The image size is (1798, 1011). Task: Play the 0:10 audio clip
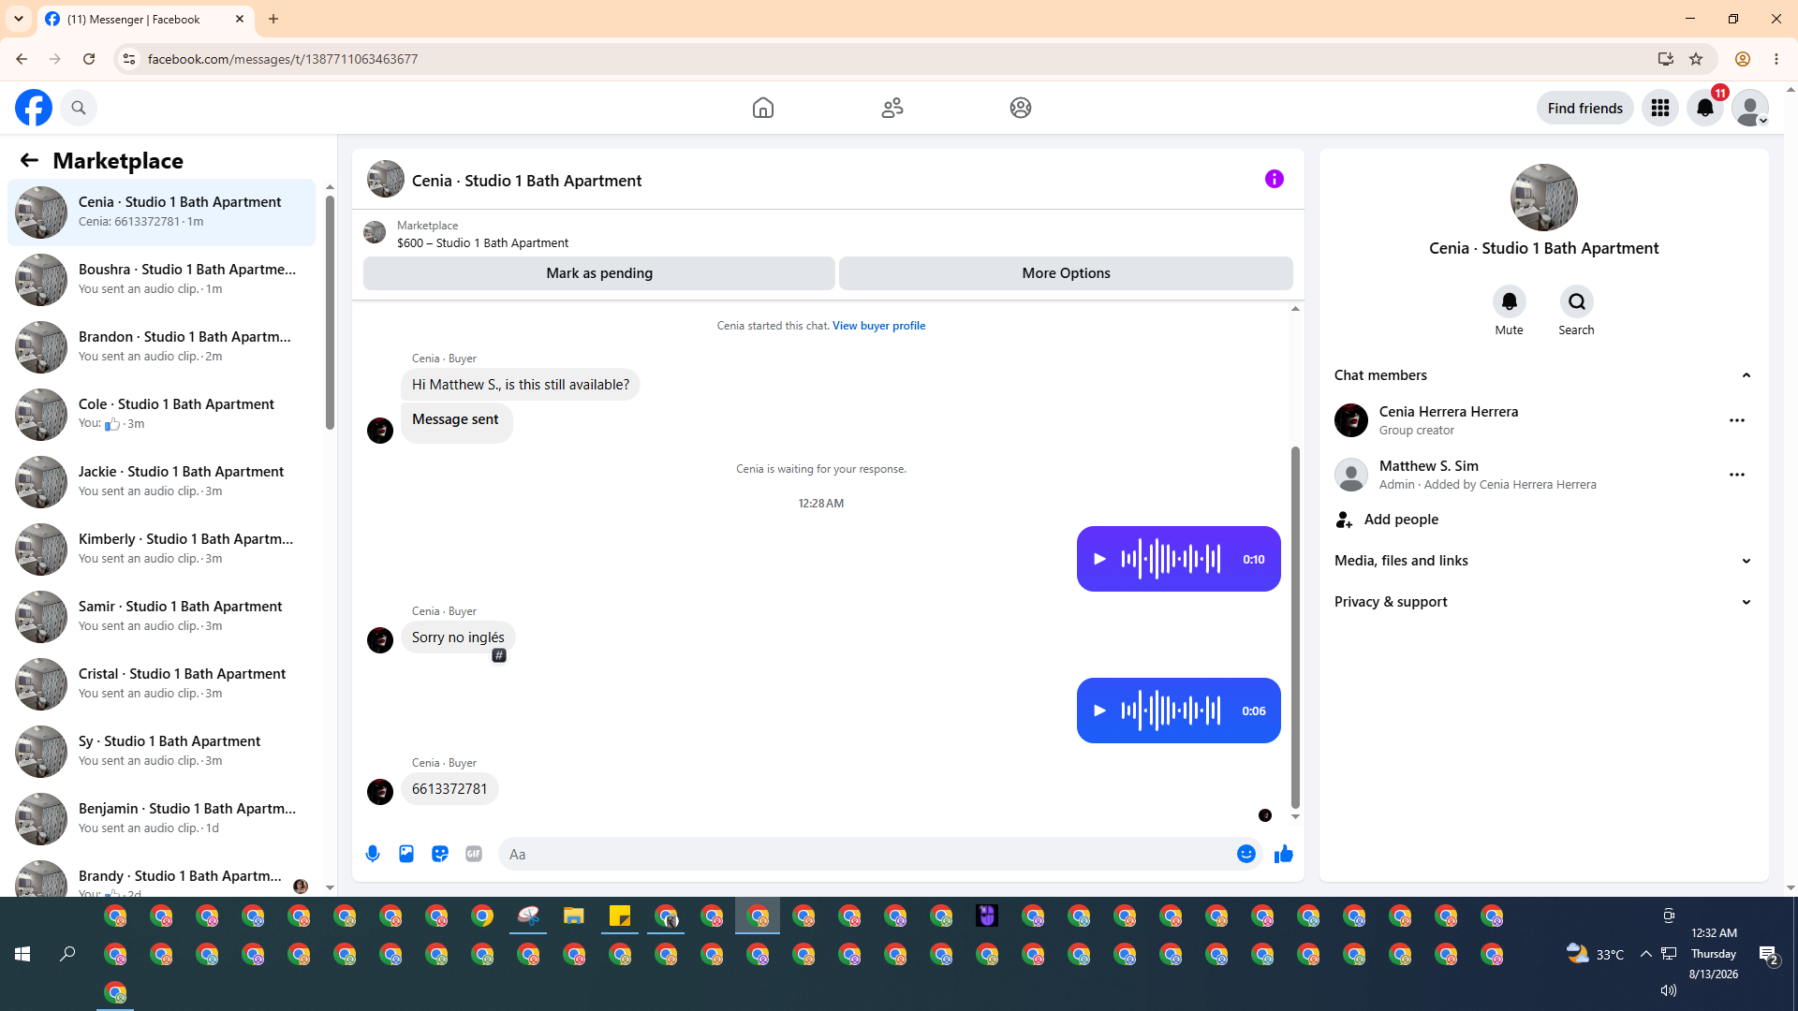(x=1100, y=559)
